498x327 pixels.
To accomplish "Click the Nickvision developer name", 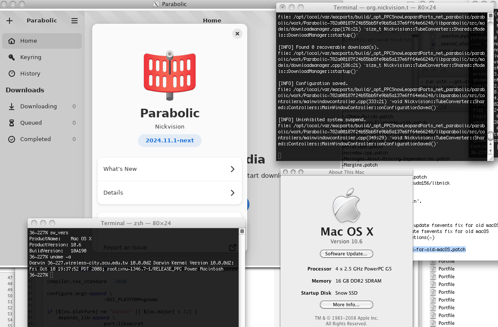I will tap(170, 126).
